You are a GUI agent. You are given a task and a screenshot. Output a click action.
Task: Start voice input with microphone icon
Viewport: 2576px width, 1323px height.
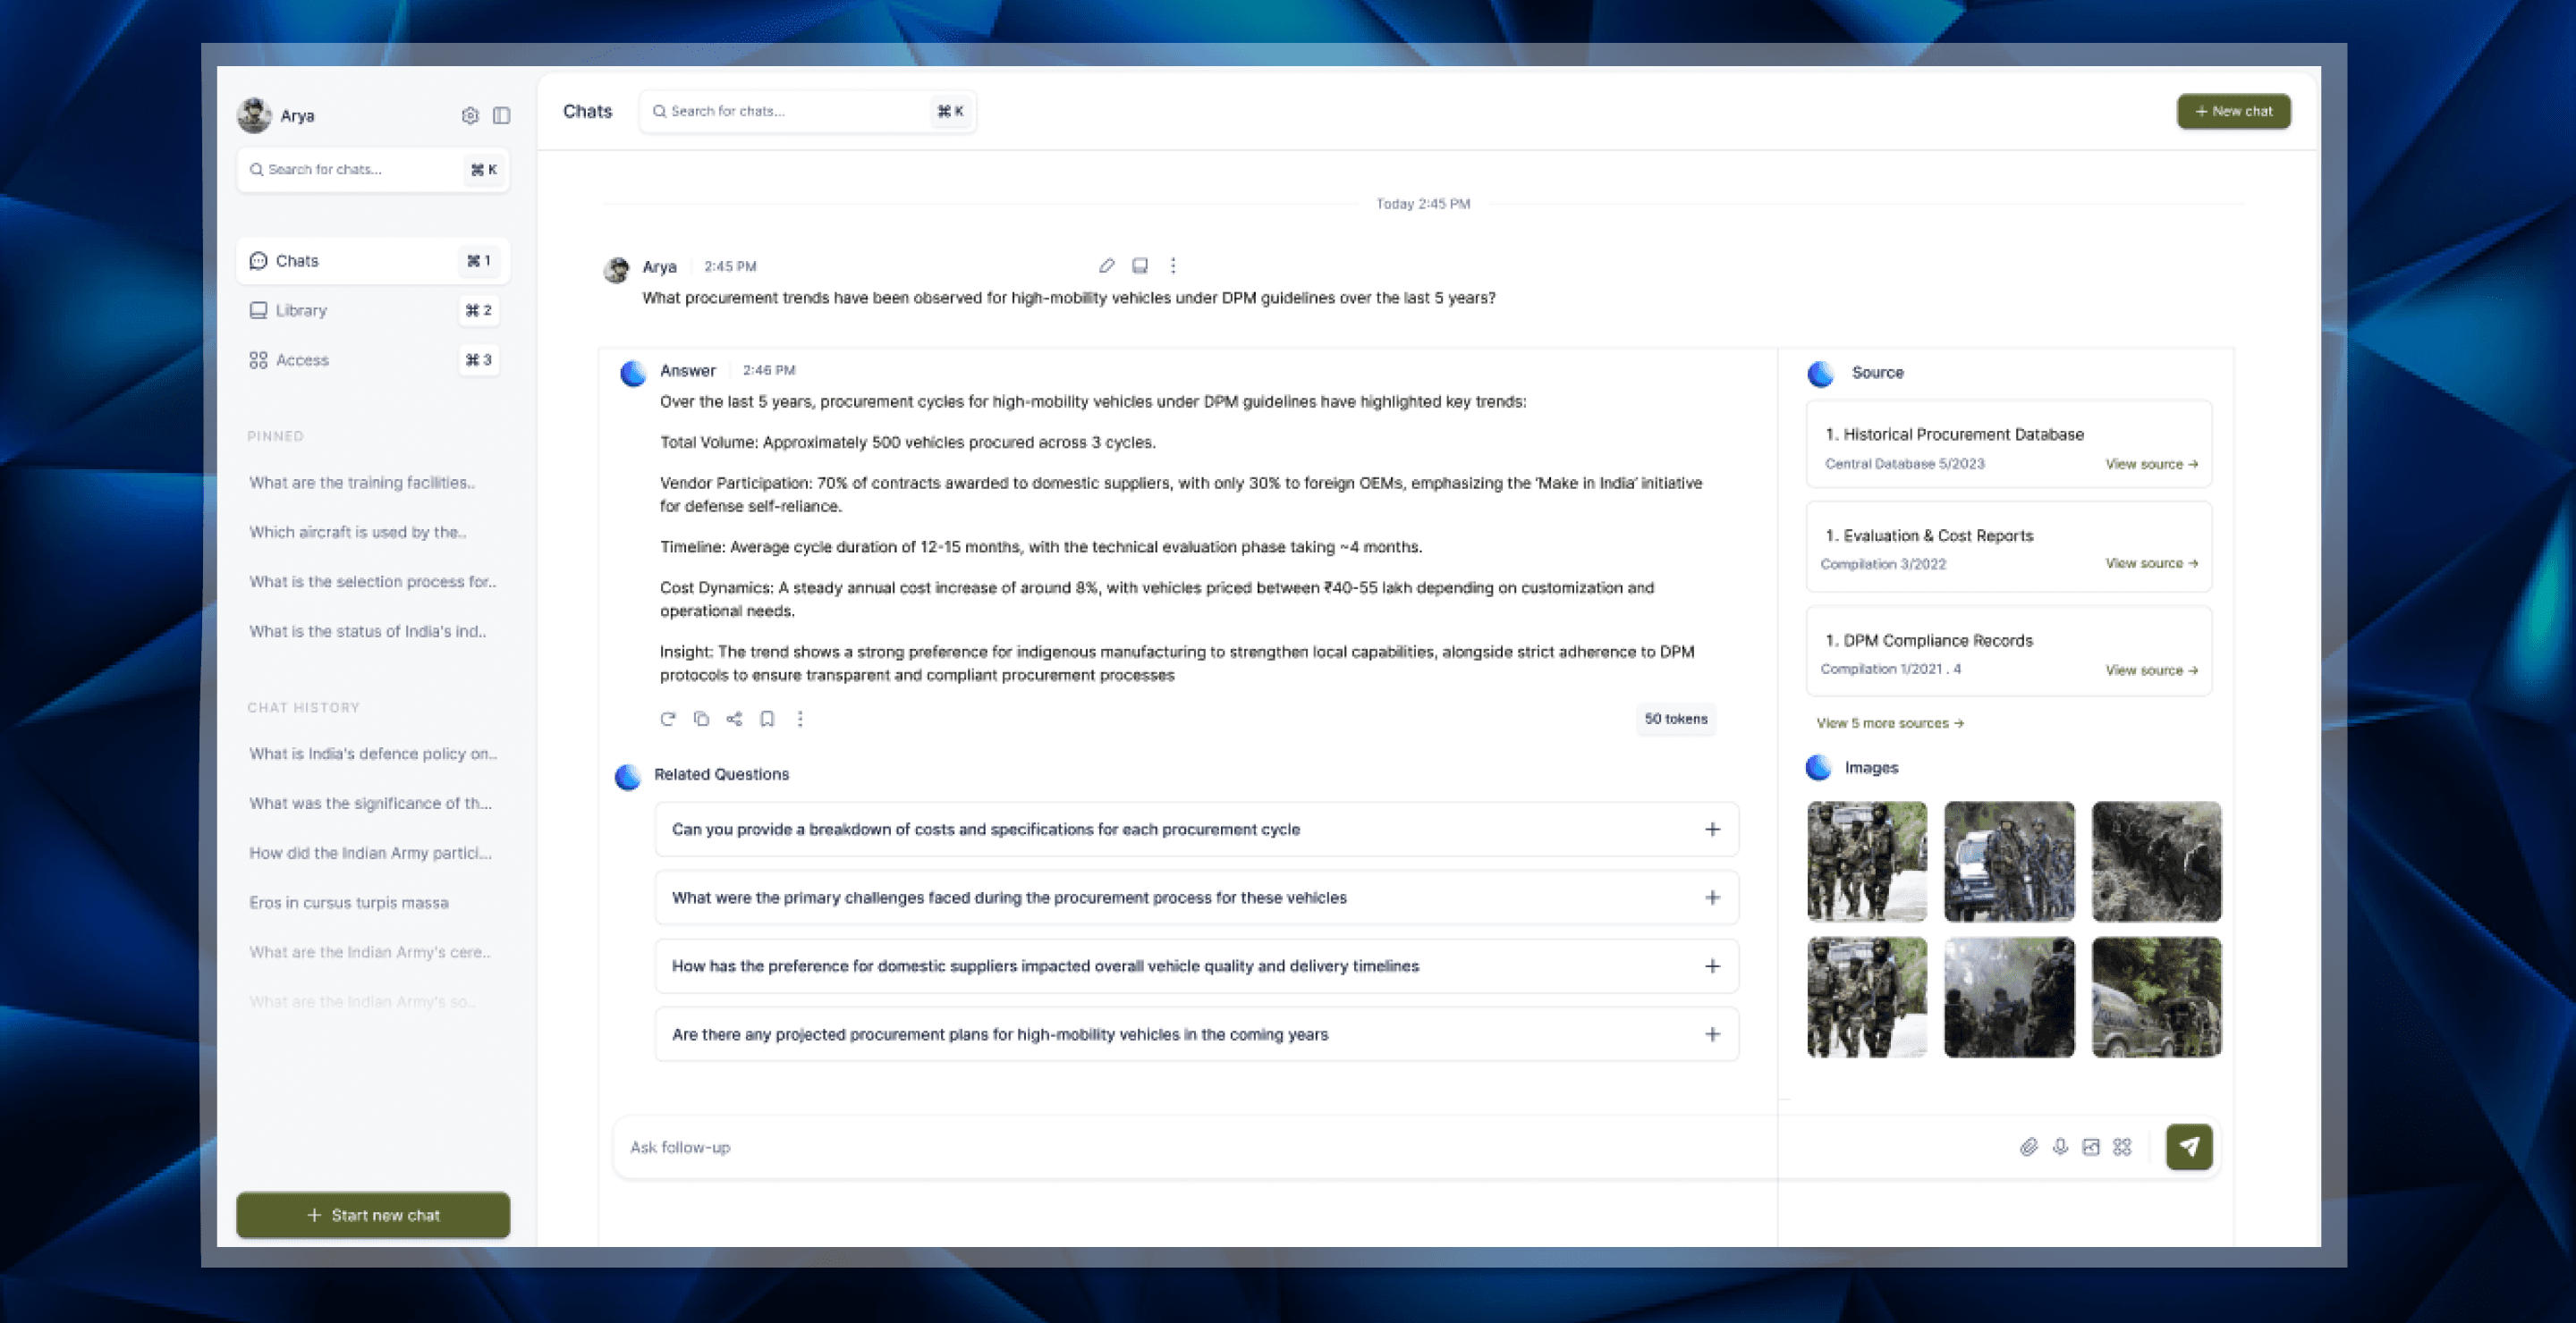(x=2060, y=1147)
